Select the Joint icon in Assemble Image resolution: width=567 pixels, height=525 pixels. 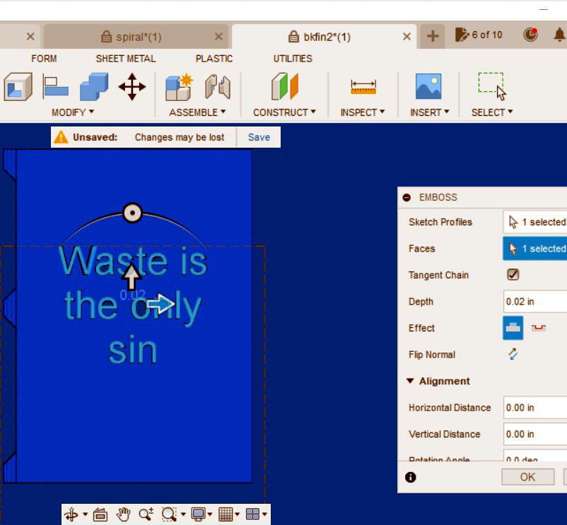tap(218, 87)
